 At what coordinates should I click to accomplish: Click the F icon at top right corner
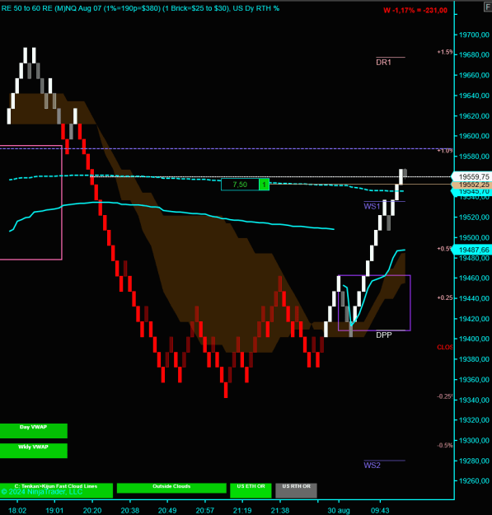click(x=488, y=7)
